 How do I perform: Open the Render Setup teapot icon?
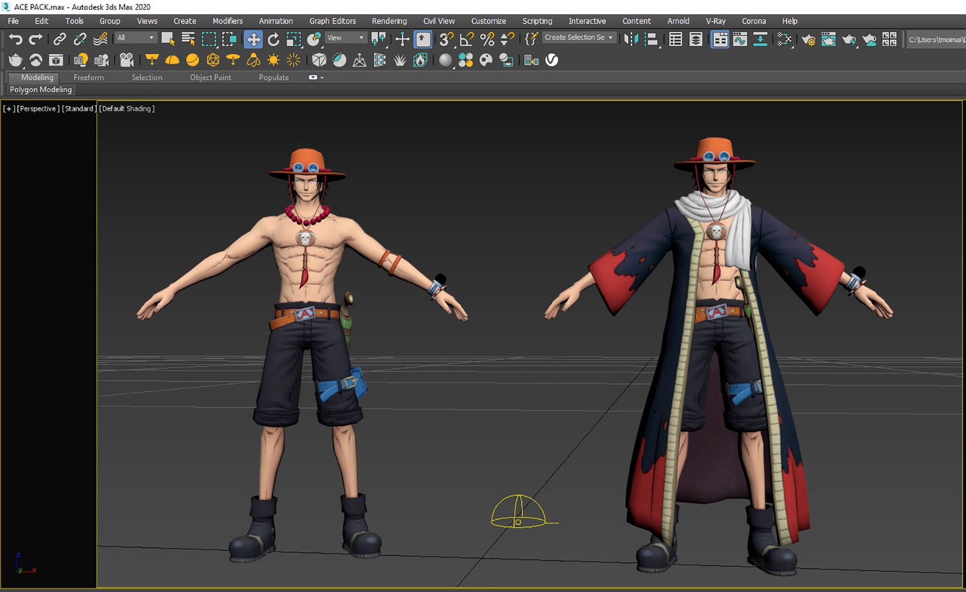808,39
